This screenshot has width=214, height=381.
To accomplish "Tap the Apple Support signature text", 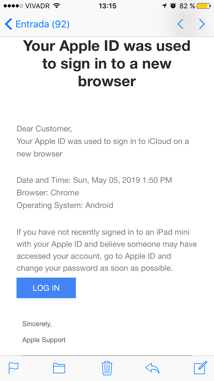I will (x=44, y=340).
